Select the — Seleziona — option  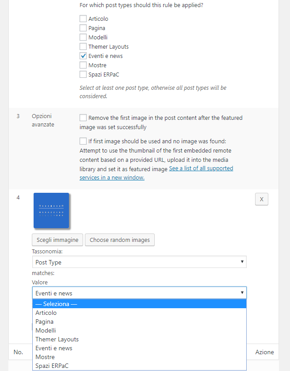[139, 304]
